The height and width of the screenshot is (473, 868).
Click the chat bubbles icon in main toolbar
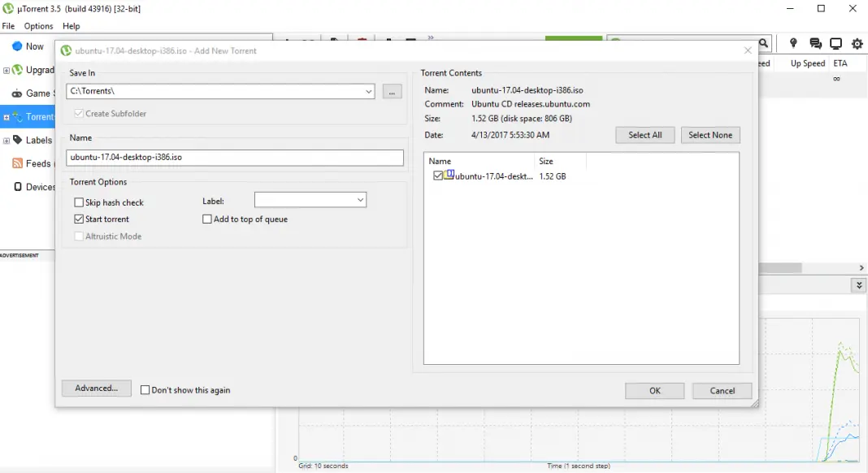(x=815, y=43)
